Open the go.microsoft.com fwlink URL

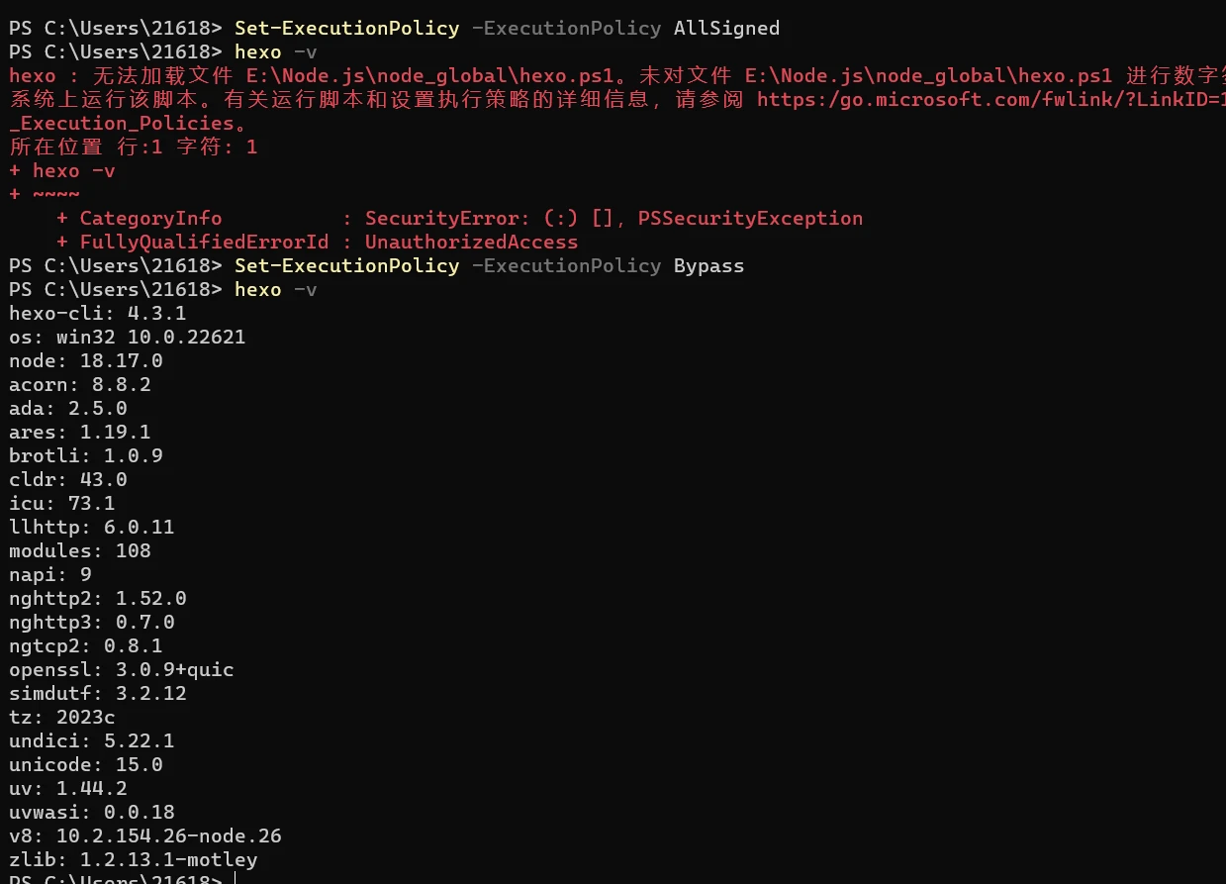[x=990, y=99]
